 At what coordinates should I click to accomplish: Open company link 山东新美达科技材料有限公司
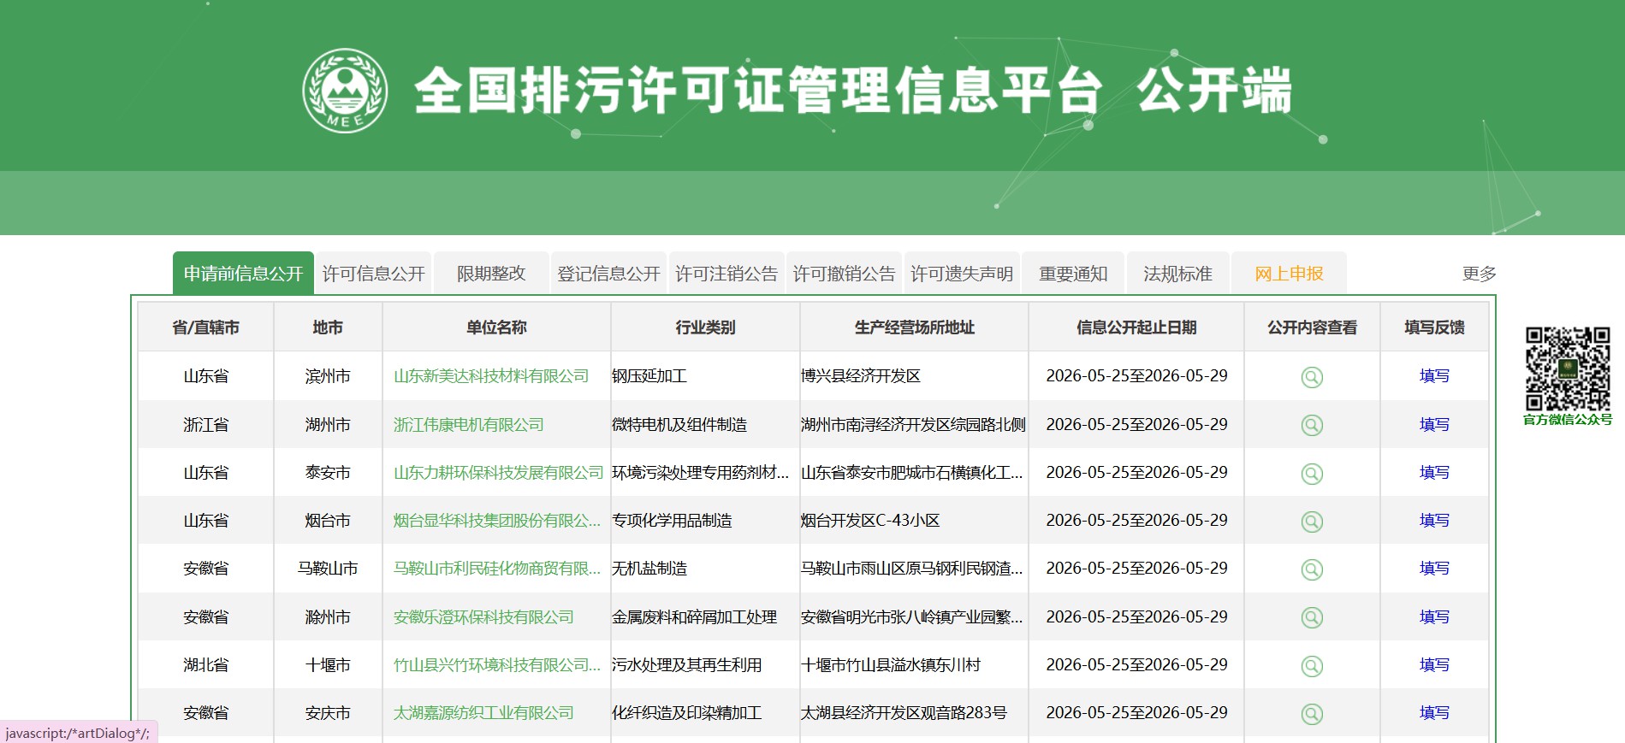point(491,376)
